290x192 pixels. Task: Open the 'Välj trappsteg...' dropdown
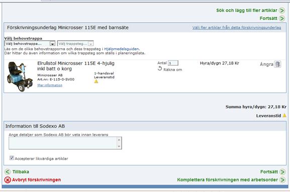click(x=75, y=44)
